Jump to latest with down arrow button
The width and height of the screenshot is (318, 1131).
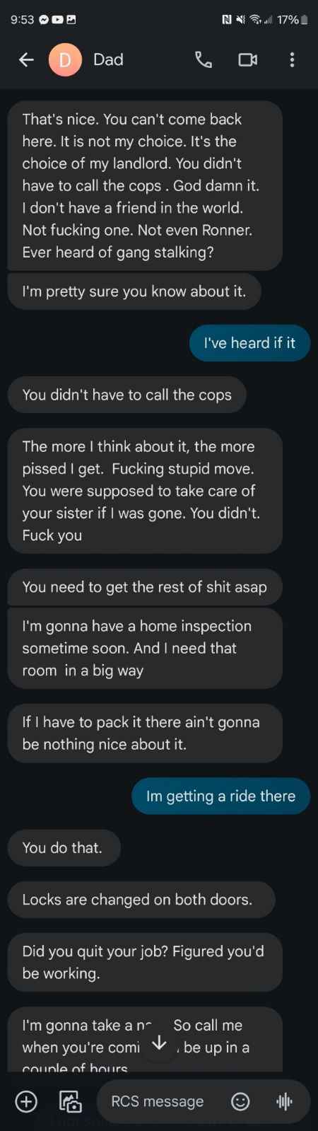click(x=159, y=1043)
